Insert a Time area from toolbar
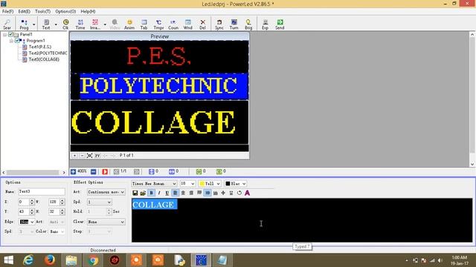This screenshot has width=476, height=267. [80, 24]
